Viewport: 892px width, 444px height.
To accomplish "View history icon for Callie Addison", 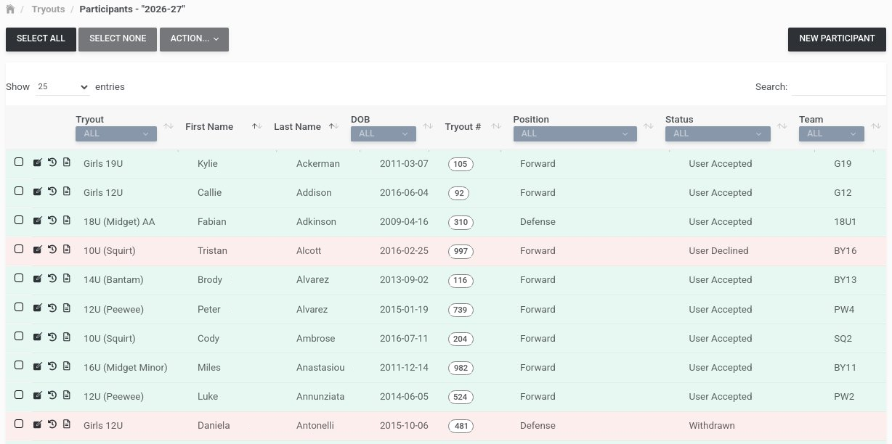I will point(52,192).
